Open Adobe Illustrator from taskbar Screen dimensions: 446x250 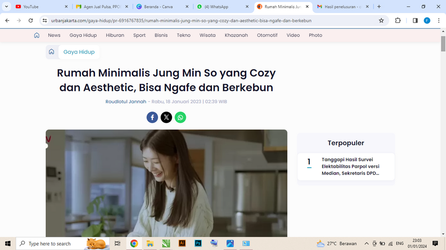click(x=182, y=243)
